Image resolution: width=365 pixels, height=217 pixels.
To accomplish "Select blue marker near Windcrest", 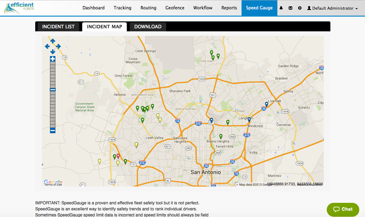I will (249, 120).
